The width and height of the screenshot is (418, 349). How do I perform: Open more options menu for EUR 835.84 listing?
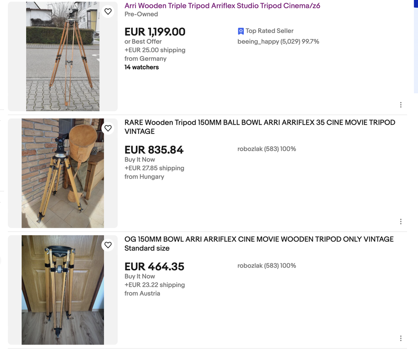(x=401, y=222)
